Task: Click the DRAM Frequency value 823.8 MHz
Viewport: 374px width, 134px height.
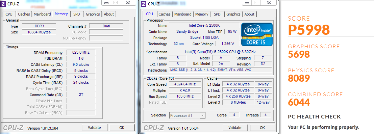Action: (81, 52)
